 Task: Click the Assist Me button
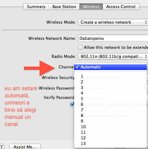(25, 147)
